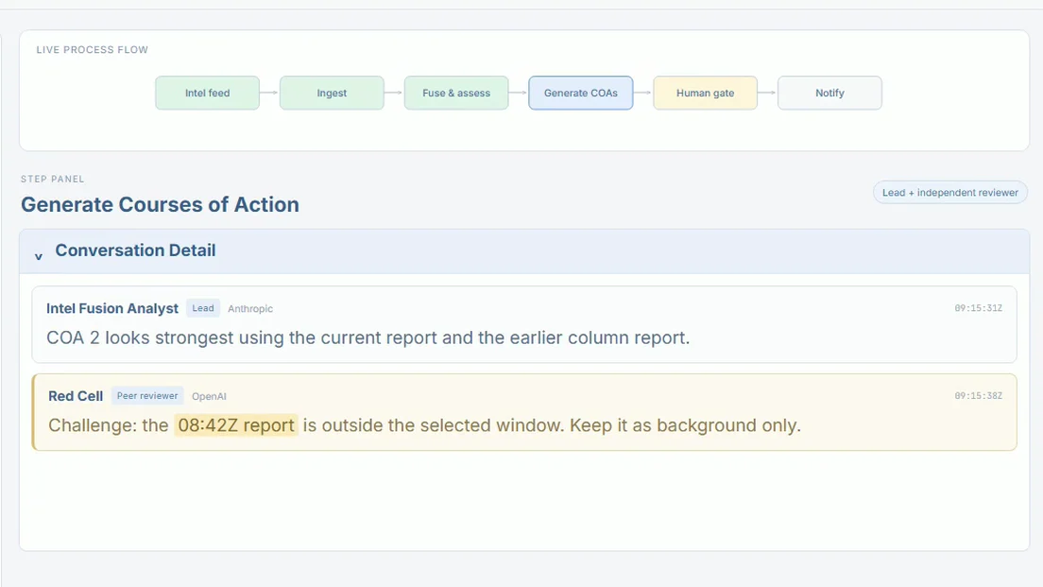Click the Red Cell reviewer name

(x=76, y=396)
